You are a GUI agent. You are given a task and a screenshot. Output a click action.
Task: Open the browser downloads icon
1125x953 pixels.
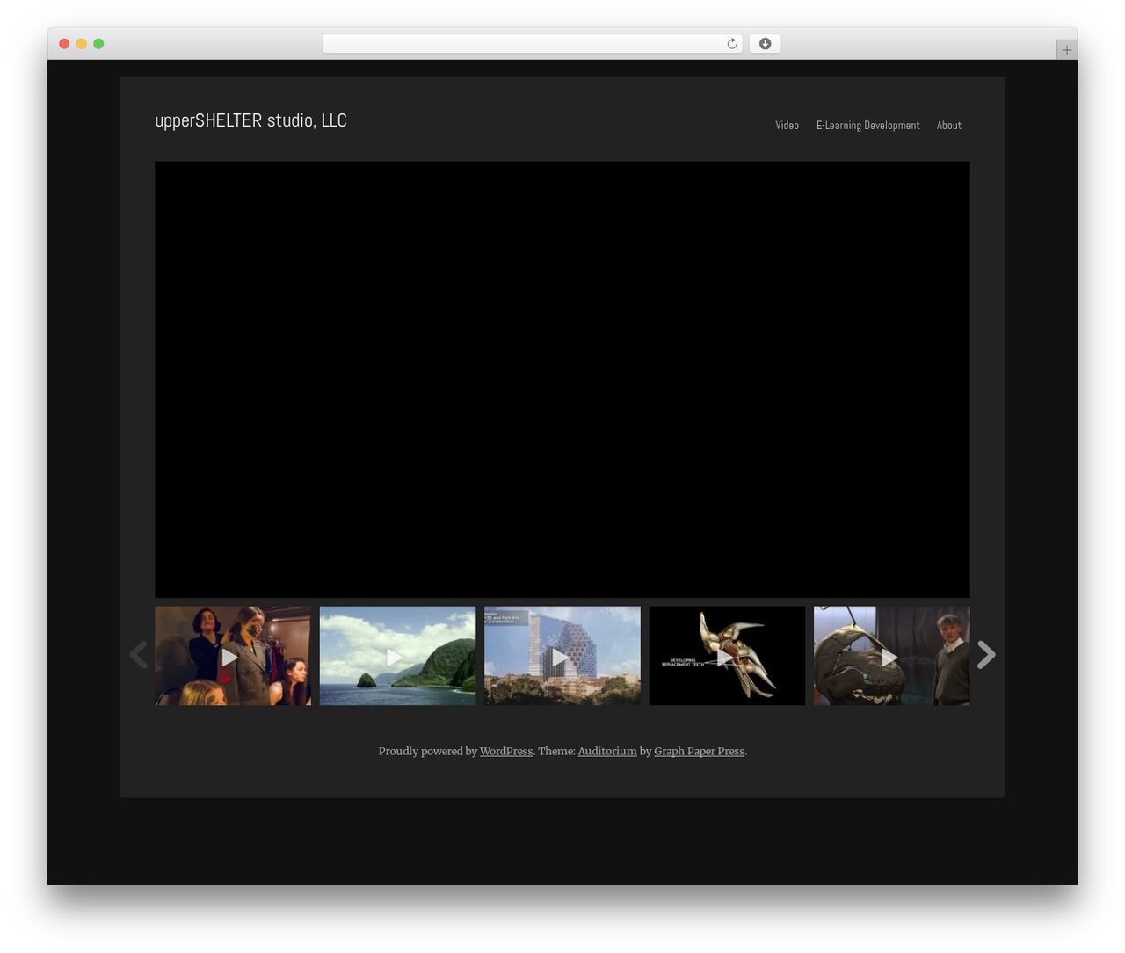pyautogui.click(x=765, y=44)
